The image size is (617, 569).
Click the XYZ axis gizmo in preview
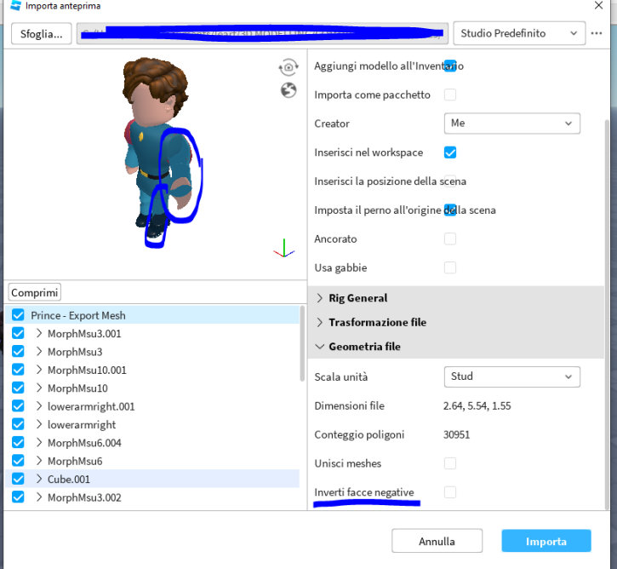(x=283, y=249)
